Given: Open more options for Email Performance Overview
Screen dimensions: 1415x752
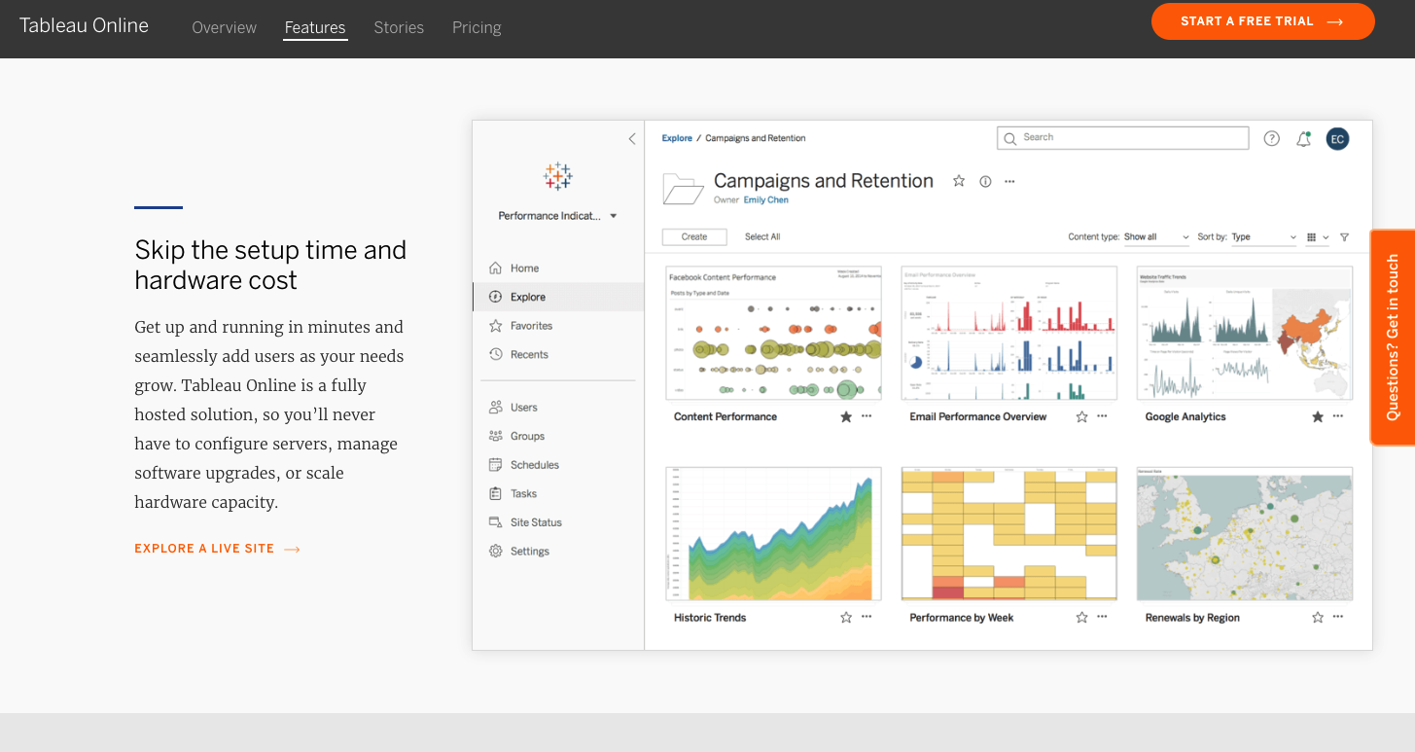Looking at the screenshot, I should pos(1102,416).
